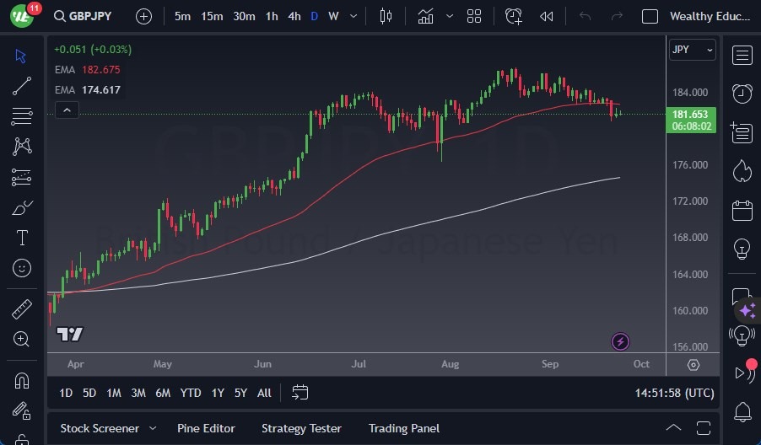Collapse the indicator legend chevron

[x=66, y=110]
